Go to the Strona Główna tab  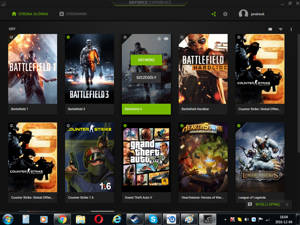(x=30, y=14)
